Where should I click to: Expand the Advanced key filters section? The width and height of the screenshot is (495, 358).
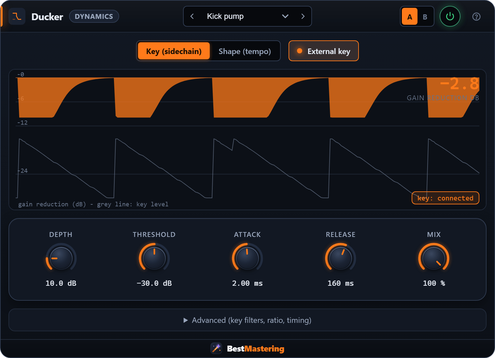tap(247, 320)
